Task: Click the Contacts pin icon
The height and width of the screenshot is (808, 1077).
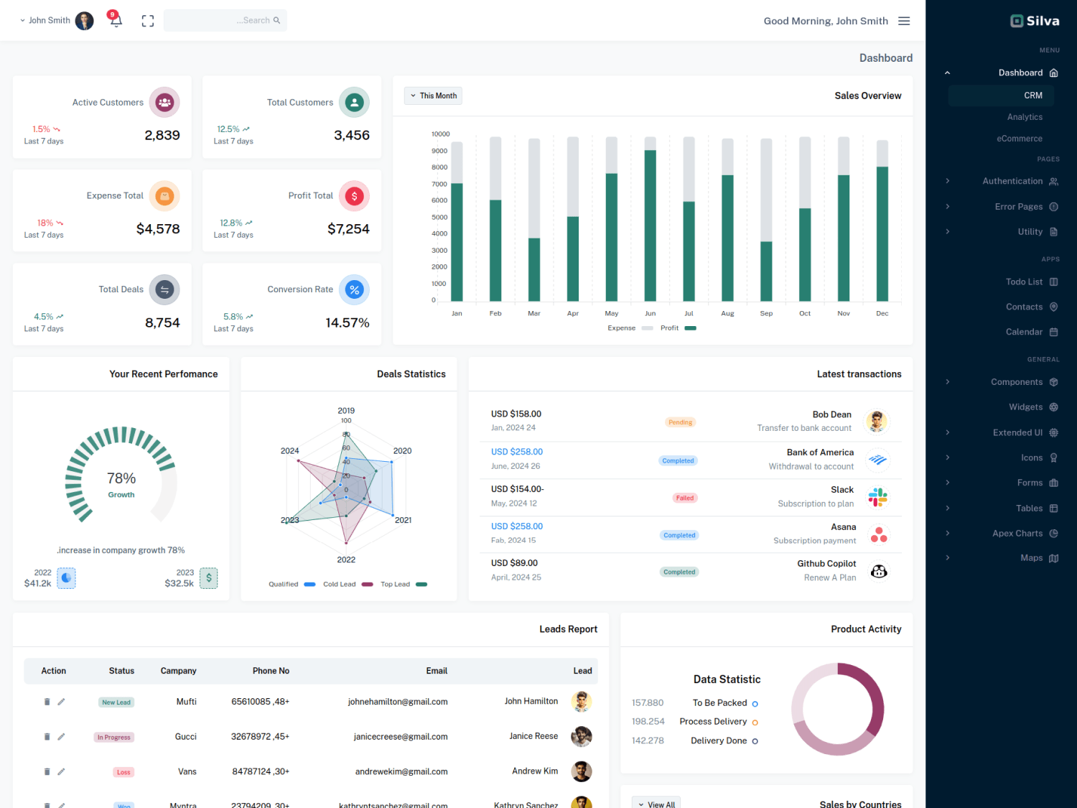Action: pos(1053,307)
